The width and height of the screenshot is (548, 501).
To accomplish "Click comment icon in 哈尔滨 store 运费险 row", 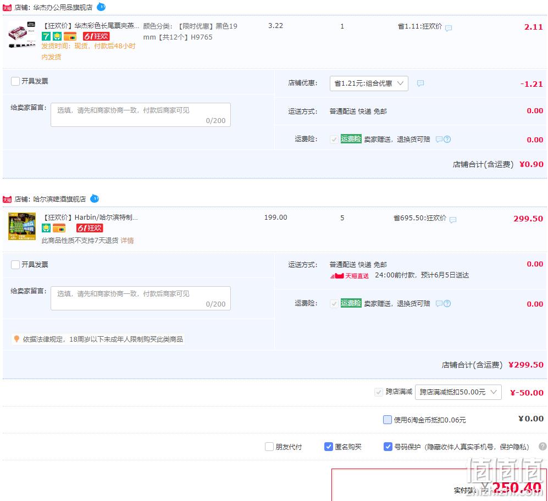I will click(439, 303).
